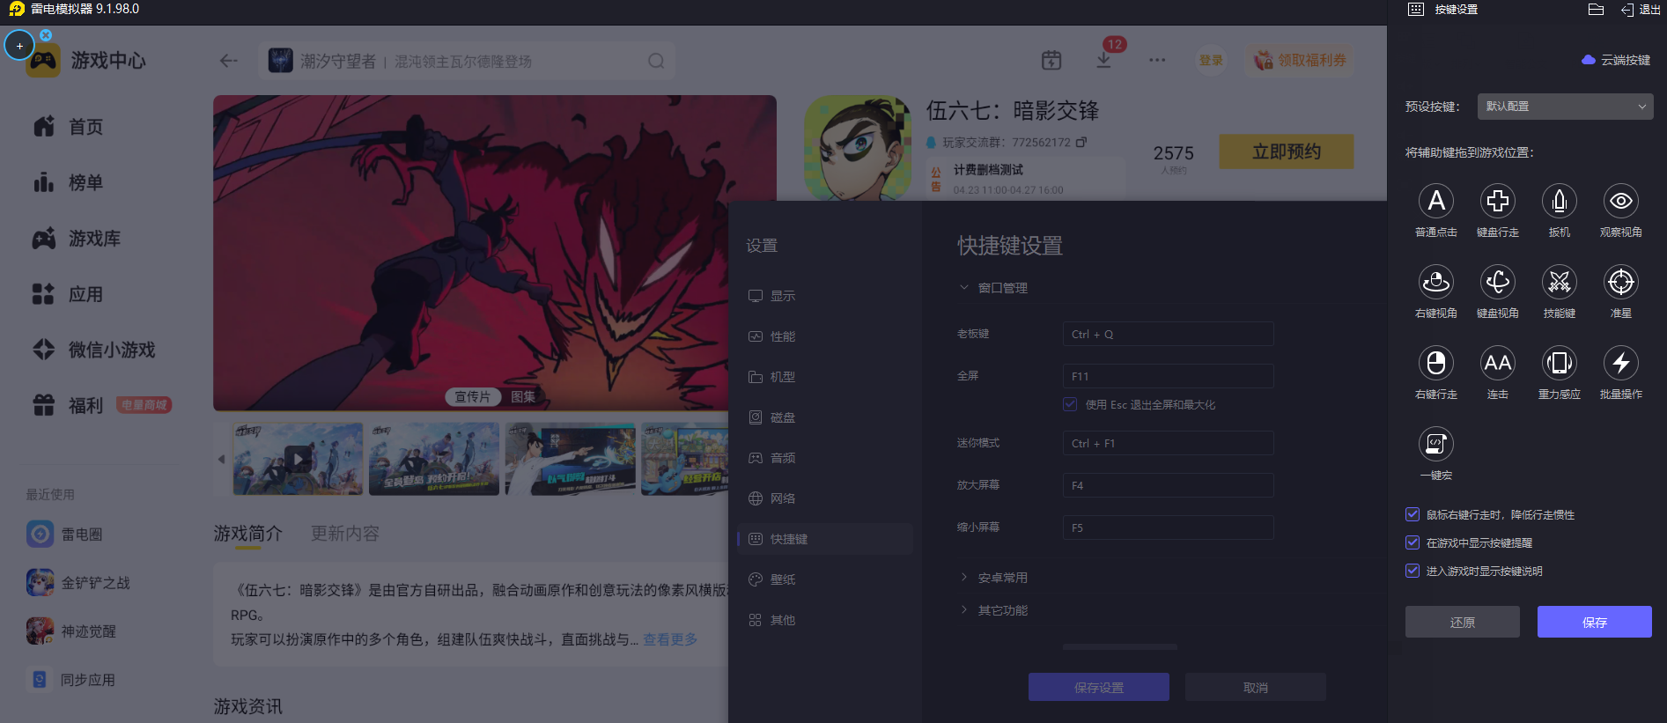Open 微信小游戏 in the sidebar
The height and width of the screenshot is (723, 1667).
[x=93, y=350]
